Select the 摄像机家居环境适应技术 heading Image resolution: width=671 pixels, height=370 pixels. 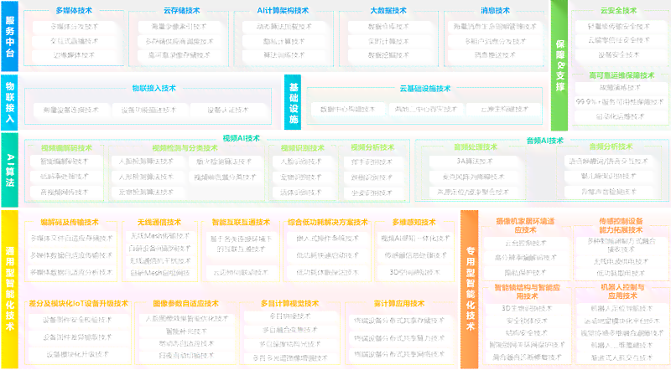pyautogui.click(x=525, y=225)
